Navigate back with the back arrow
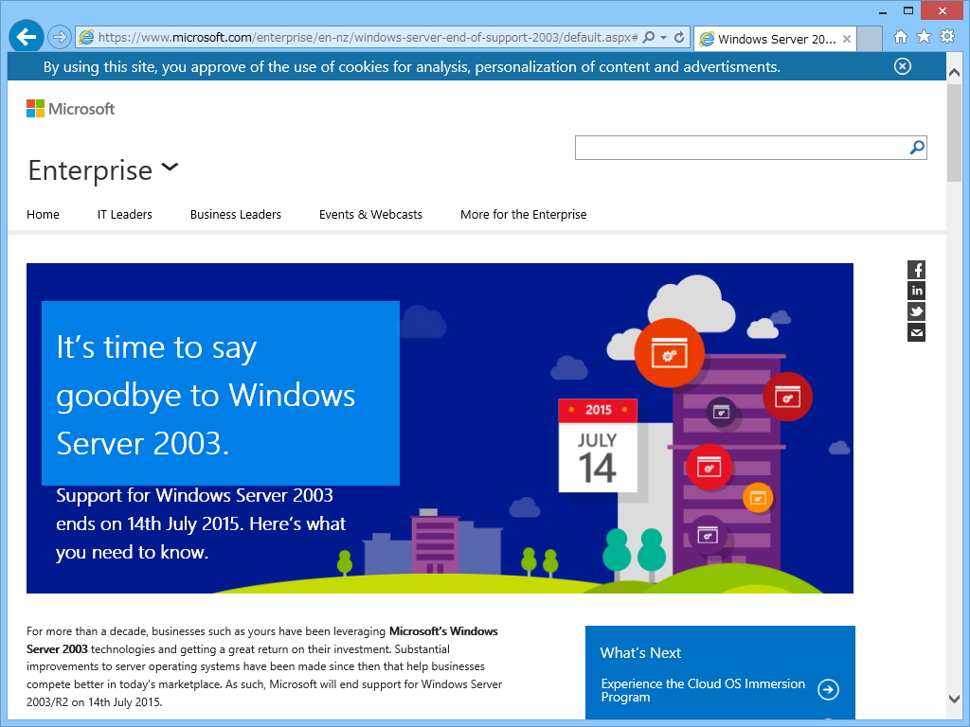Image resolution: width=970 pixels, height=727 pixels. [25, 36]
